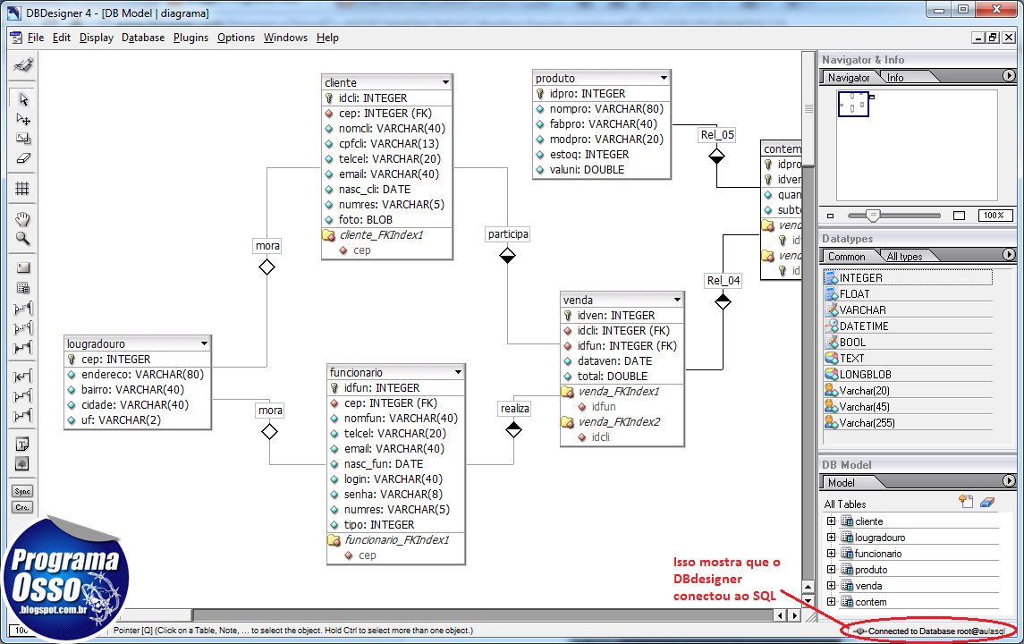Click the Rel_05 relation label
This screenshot has width=1024, height=644.
717,134
